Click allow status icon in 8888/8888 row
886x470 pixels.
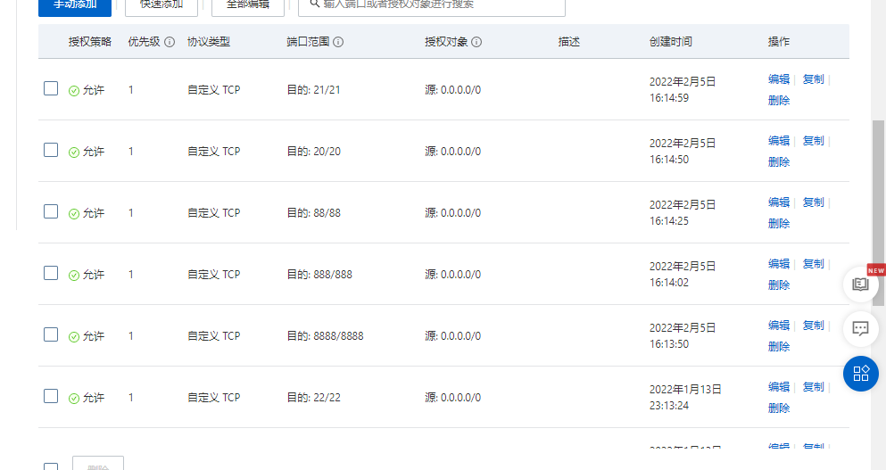tap(74, 337)
